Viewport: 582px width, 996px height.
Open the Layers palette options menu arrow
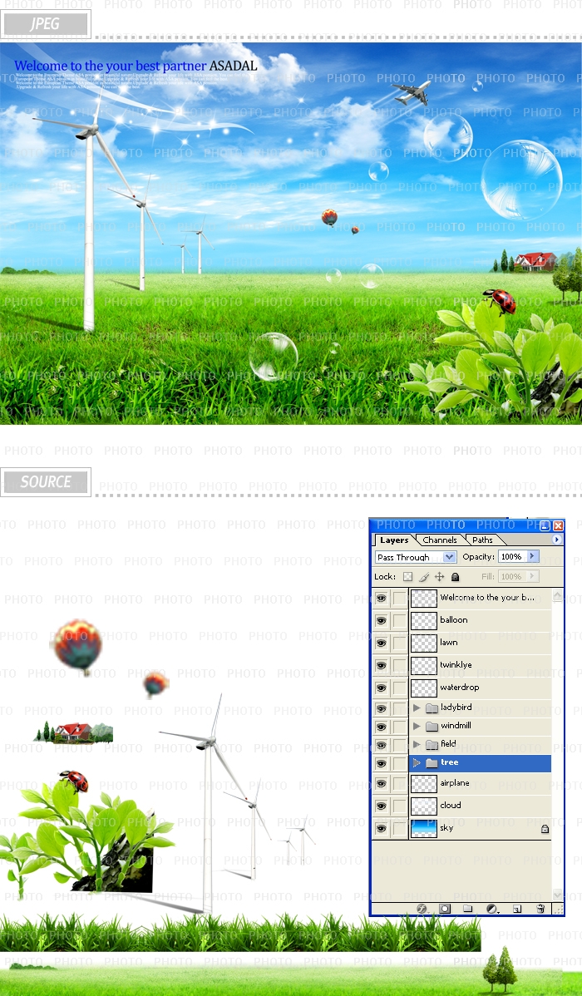pos(557,540)
